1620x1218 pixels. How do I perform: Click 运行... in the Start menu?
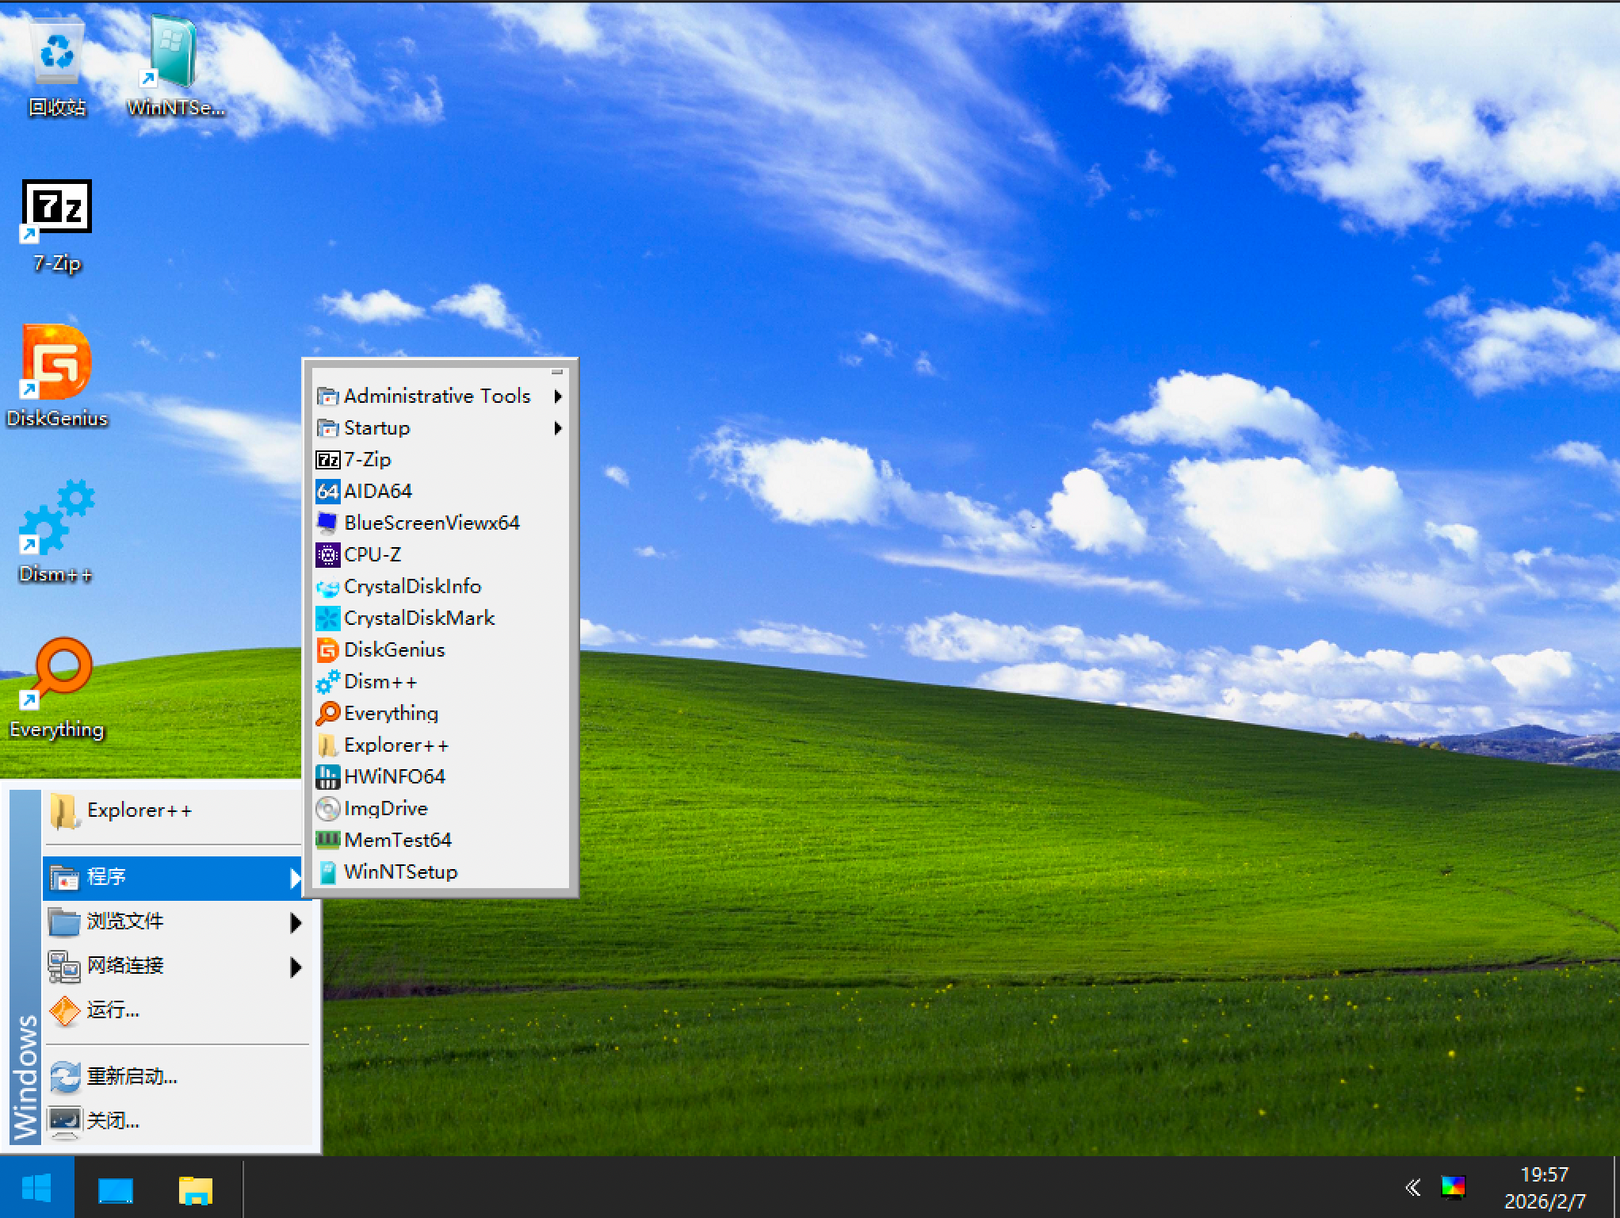point(113,1010)
